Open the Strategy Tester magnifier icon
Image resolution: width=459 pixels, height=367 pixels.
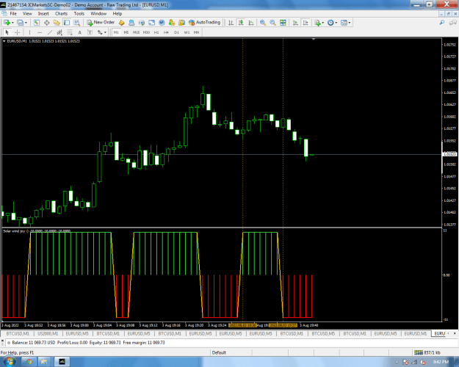click(76, 23)
